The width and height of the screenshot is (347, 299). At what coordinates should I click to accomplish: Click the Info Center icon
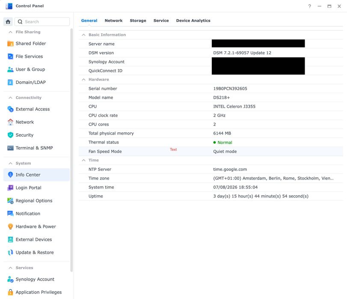pyautogui.click(x=10, y=175)
